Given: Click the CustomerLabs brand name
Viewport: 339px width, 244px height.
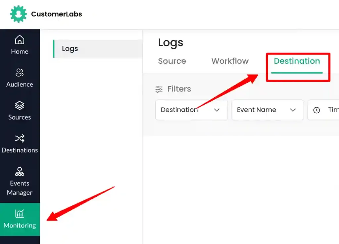Looking at the screenshot, I should click(57, 14).
